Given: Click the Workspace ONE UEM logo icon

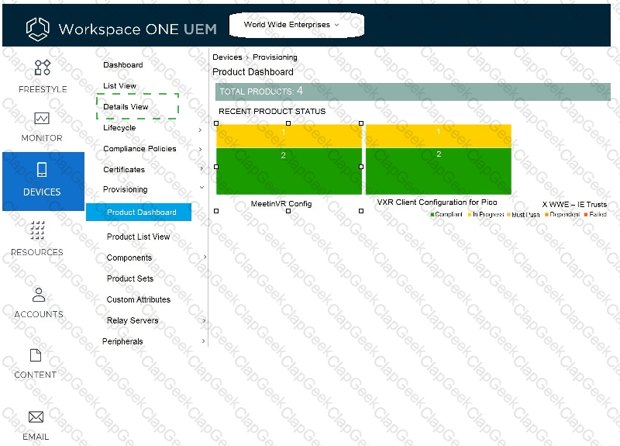Looking at the screenshot, I should click(x=37, y=29).
